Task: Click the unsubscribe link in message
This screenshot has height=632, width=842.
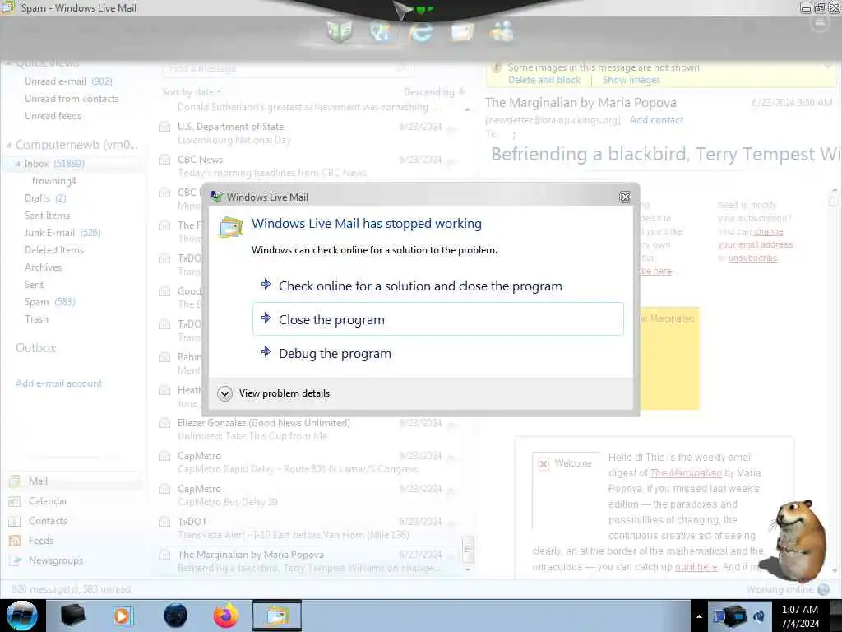Action: [x=752, y=258]
